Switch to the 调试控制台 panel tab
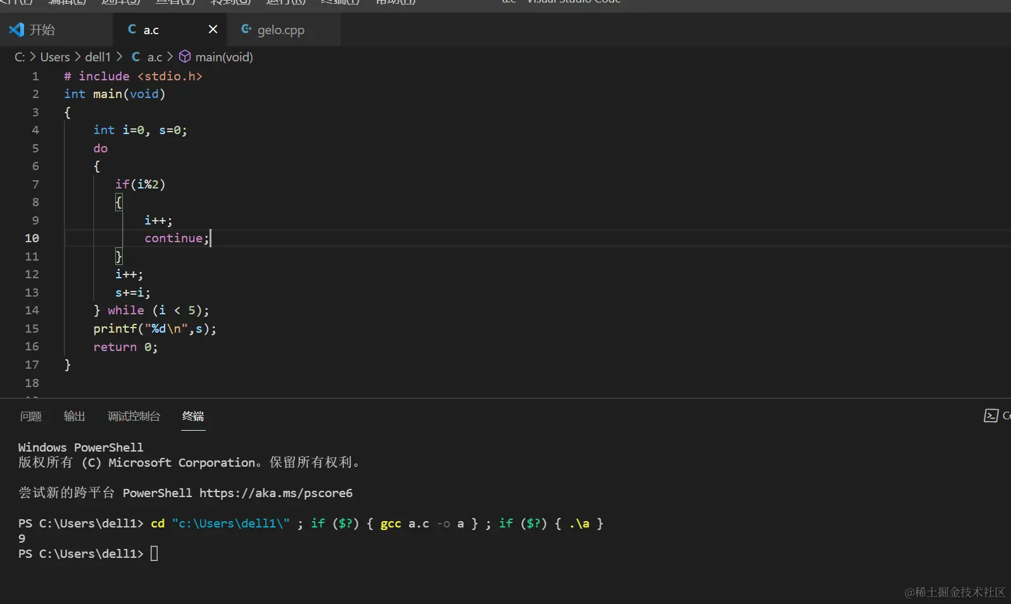 [134, 416]
